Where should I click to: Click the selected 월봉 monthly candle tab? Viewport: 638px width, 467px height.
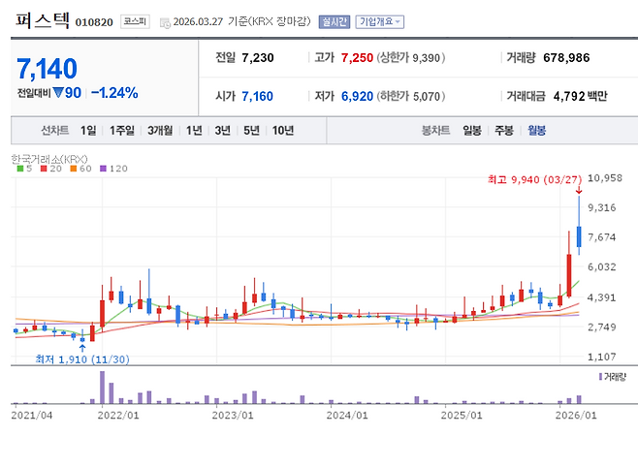[536, 130]
